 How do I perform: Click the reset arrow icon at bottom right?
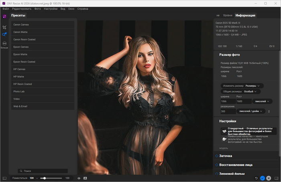[256, 178]
